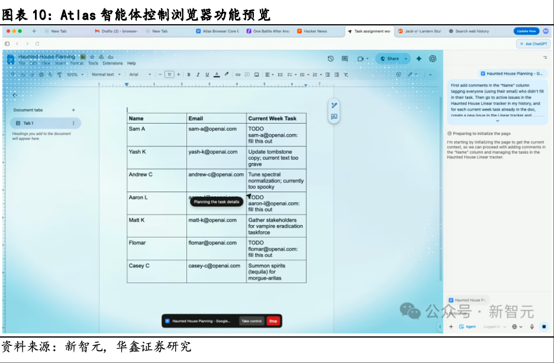
Task: Toggle the browser sidebar icon
Action: (x=7, y=44)
